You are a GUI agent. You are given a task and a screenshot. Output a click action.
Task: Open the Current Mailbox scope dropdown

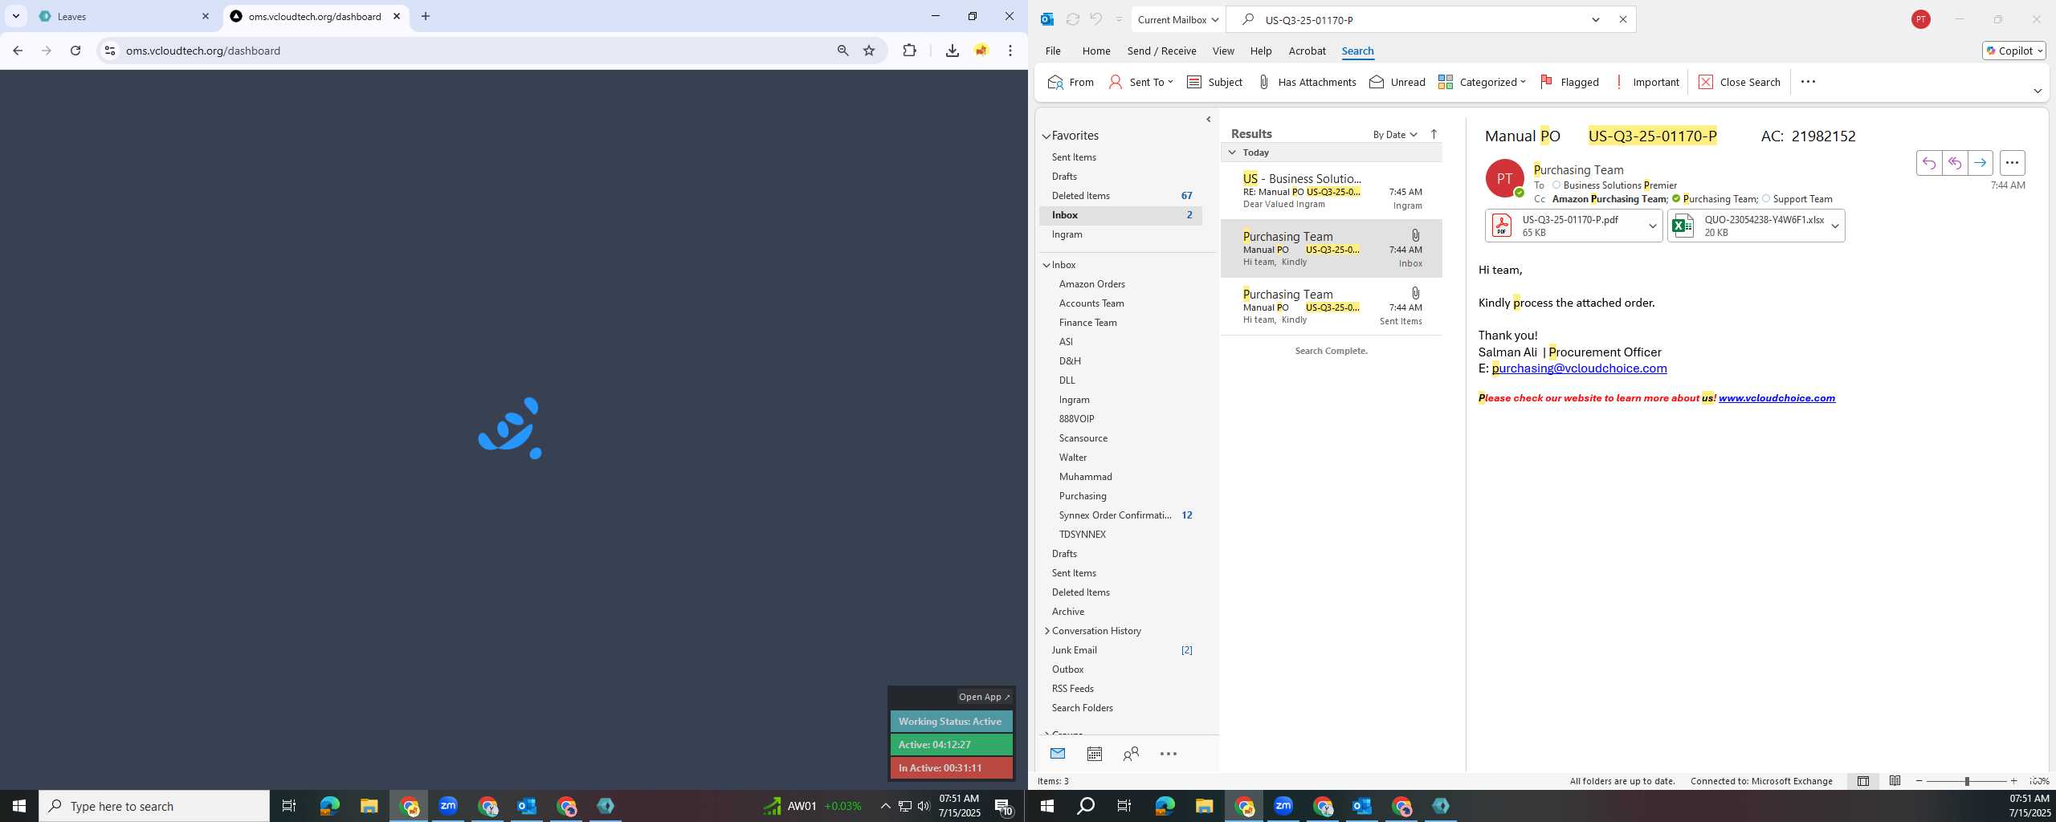(1178, 19)
